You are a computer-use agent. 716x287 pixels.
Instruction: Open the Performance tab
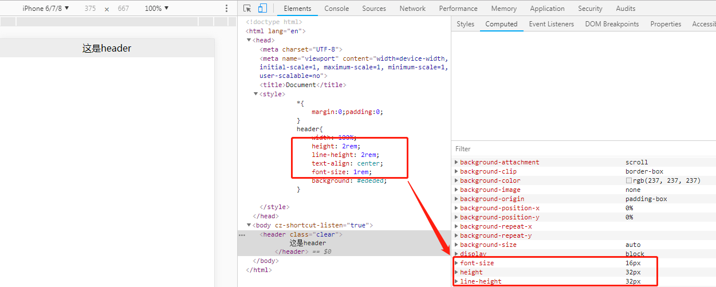point(459,9)
